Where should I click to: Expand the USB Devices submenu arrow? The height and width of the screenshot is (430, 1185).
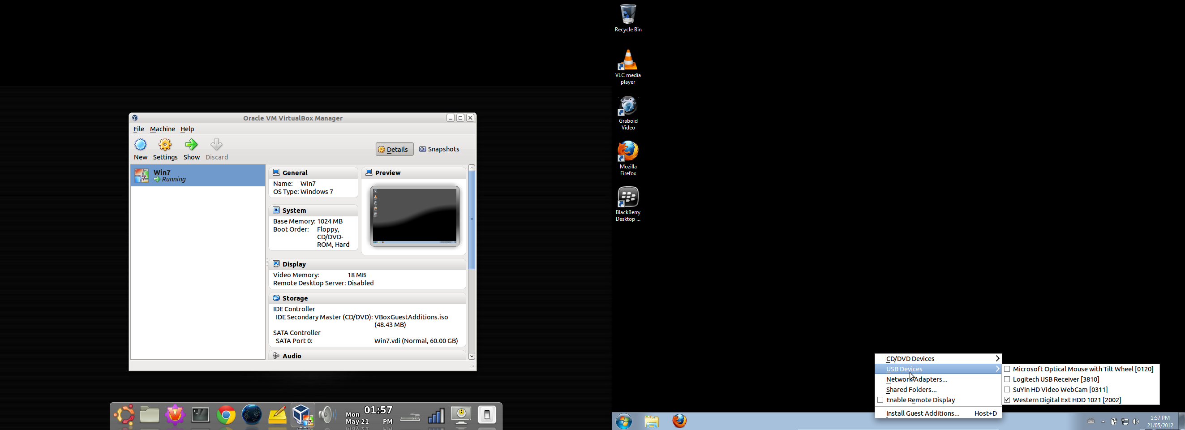tap(997, 369)
